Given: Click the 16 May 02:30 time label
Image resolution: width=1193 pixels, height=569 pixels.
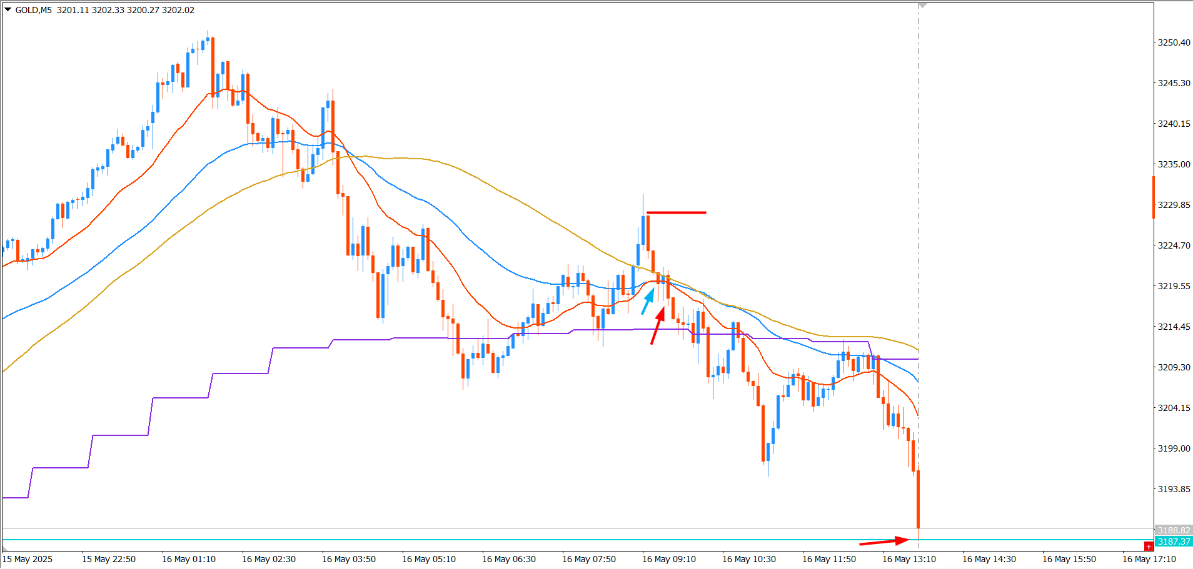Looking at the screenshot, I should 269,559.
